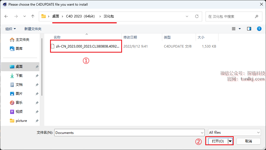Screen dimensions: 266x150
Task: Select the zh-CN_2023.000 C4DUPDATE file
Action: 87,46
